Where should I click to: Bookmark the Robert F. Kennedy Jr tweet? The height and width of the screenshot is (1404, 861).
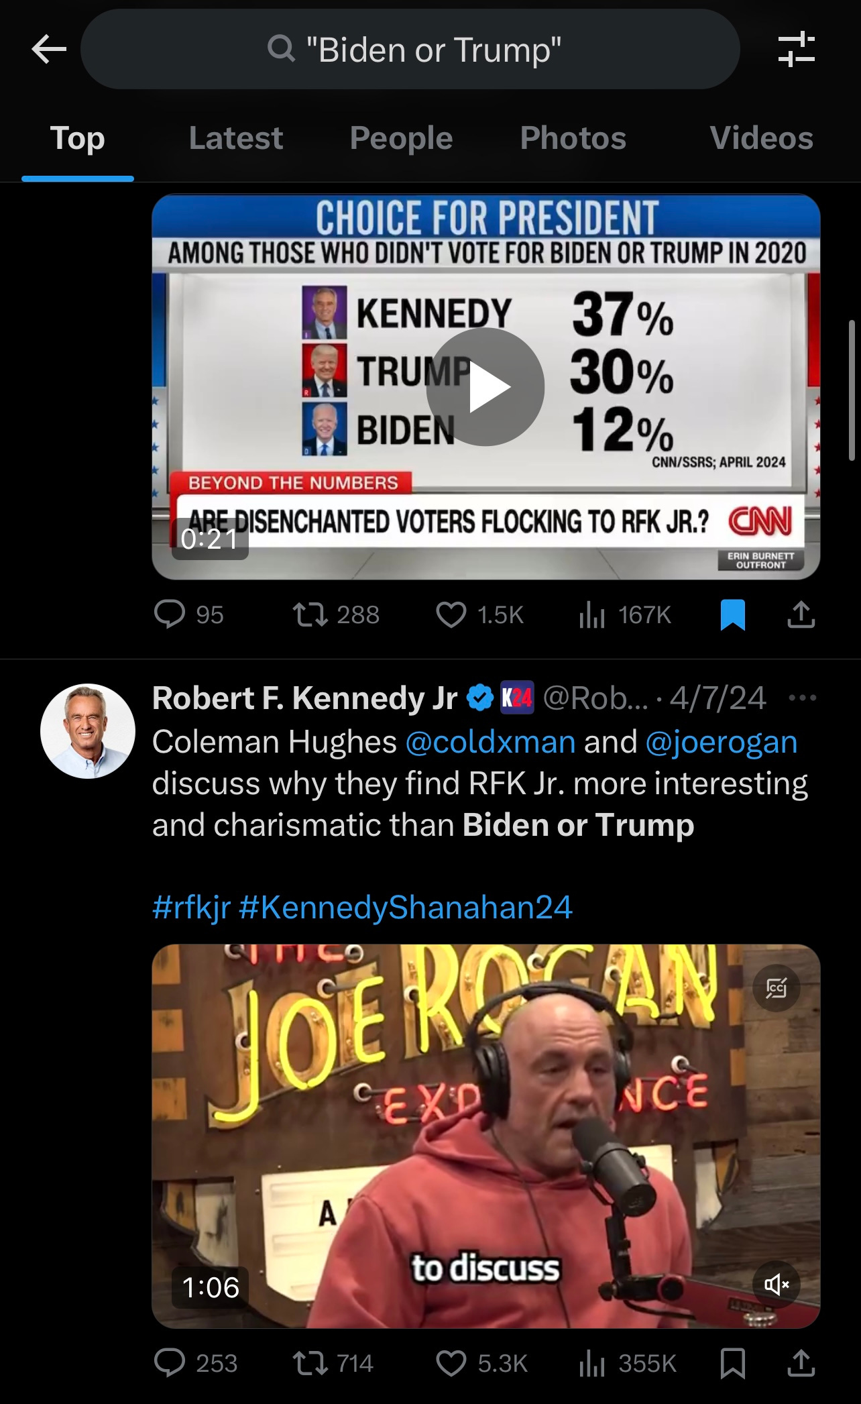coord(732,1364)
